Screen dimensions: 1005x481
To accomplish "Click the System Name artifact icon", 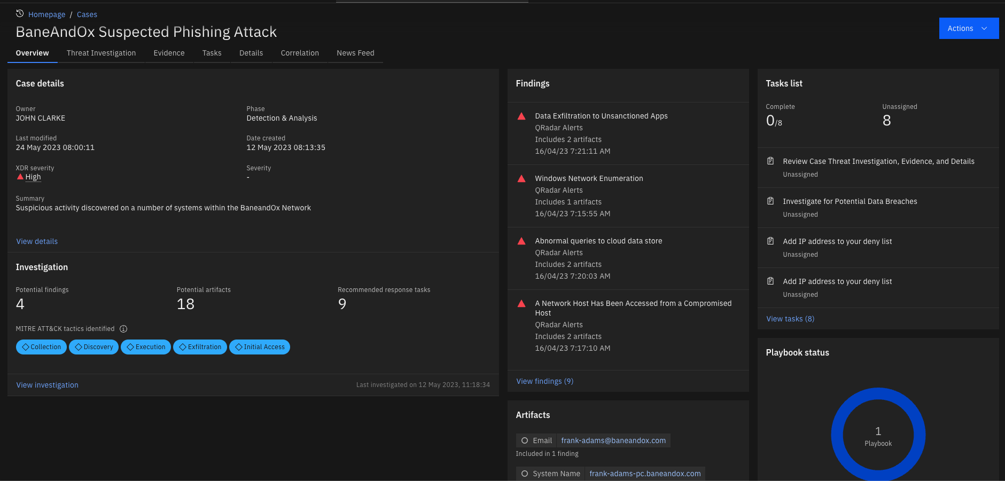I will (525, 474).
